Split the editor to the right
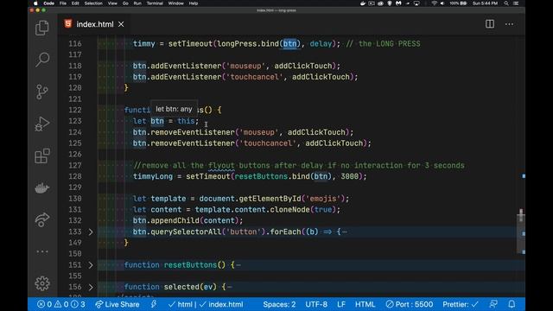 pos(490,24)
